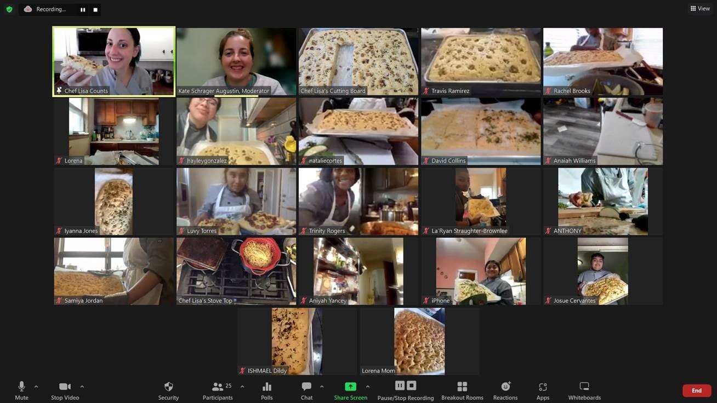The width and height of the screenshot is (717, 403).
Task: Pause the recording in the toolbar
Action: 400,385
